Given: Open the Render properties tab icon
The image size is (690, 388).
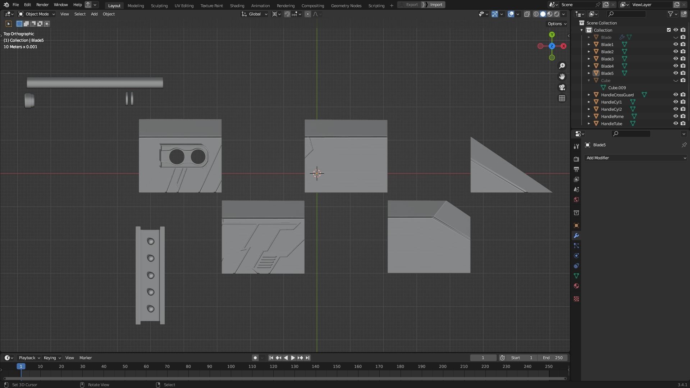Looking at the screenshot, I should coord(576,159).
